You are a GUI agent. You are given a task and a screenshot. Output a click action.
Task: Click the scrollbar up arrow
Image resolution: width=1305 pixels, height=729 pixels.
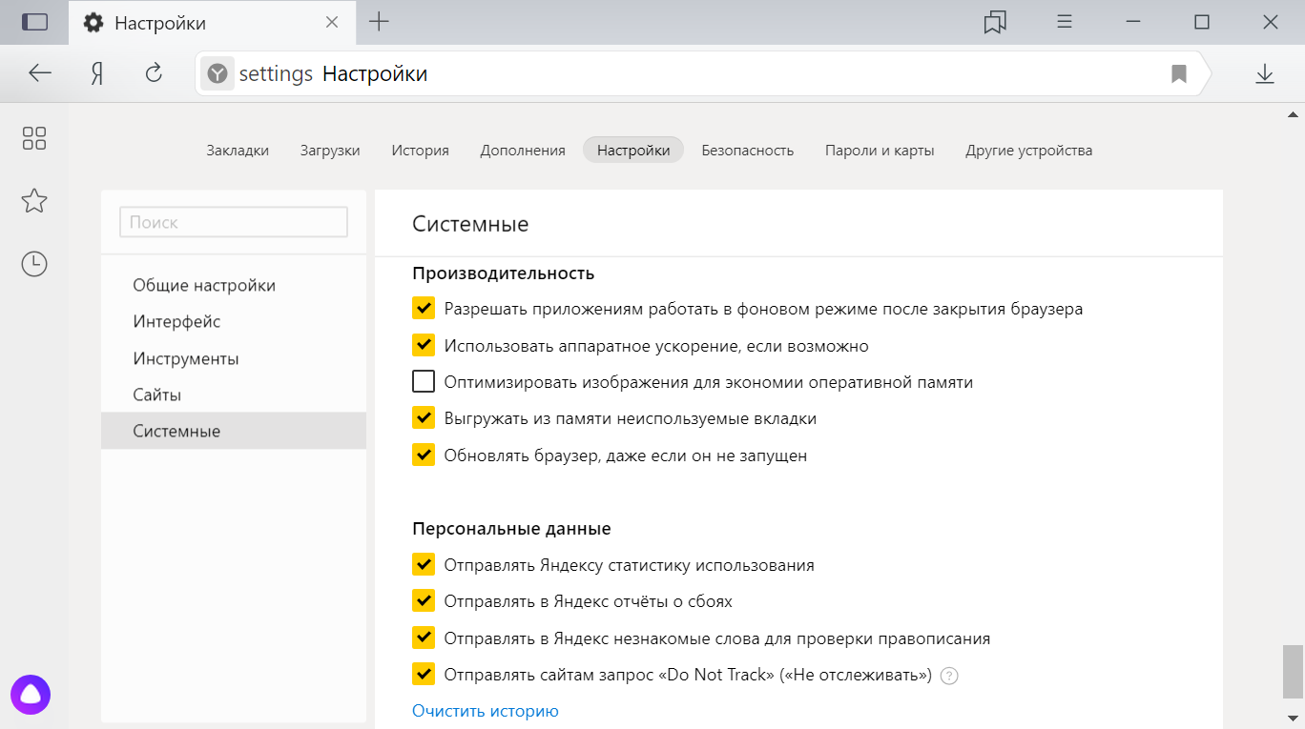(x=1293, y=114)
